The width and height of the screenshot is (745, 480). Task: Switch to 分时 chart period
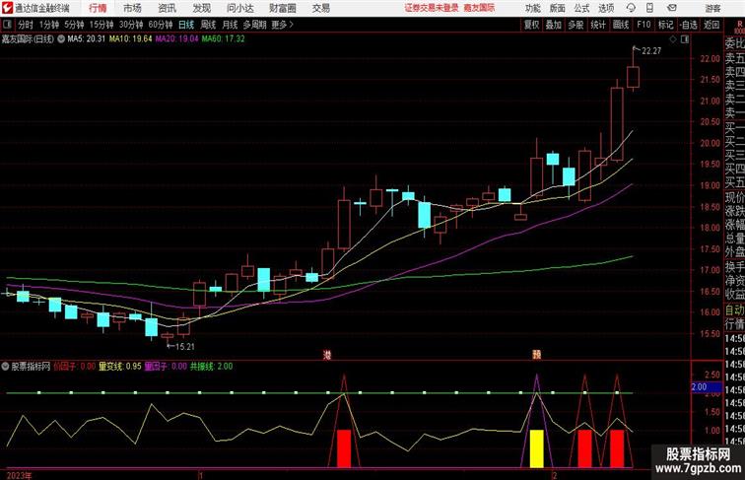tap(26, 25)
